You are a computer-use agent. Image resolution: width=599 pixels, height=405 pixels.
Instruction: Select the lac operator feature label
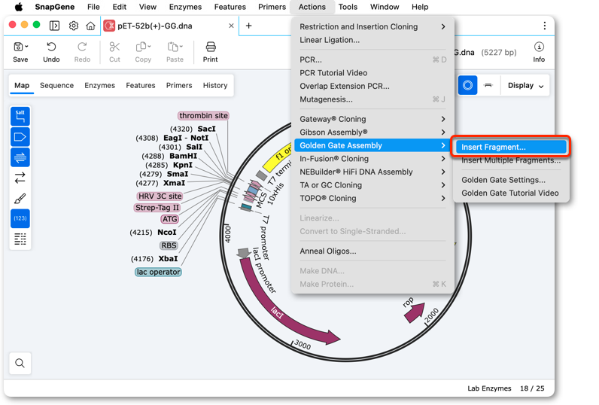point(158,272)
